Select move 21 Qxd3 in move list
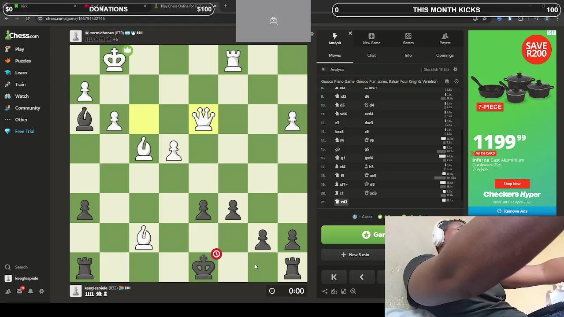Viewport: 564px width, 317px height. click(x=341, y=202)
